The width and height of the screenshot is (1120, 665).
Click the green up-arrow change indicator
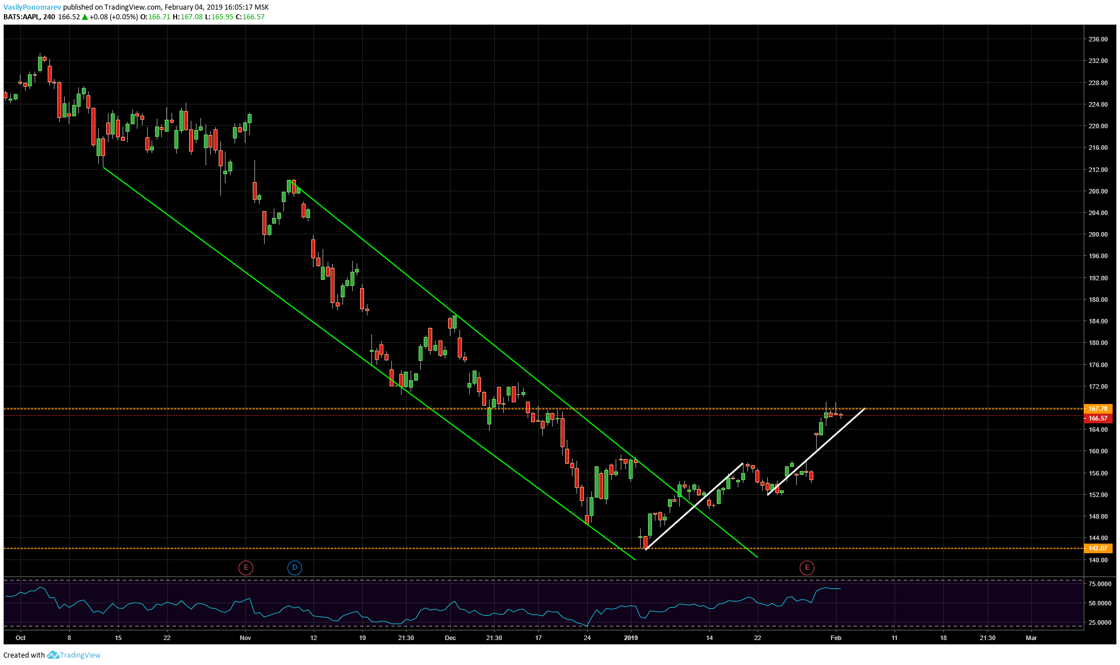[x=85, y=17]
